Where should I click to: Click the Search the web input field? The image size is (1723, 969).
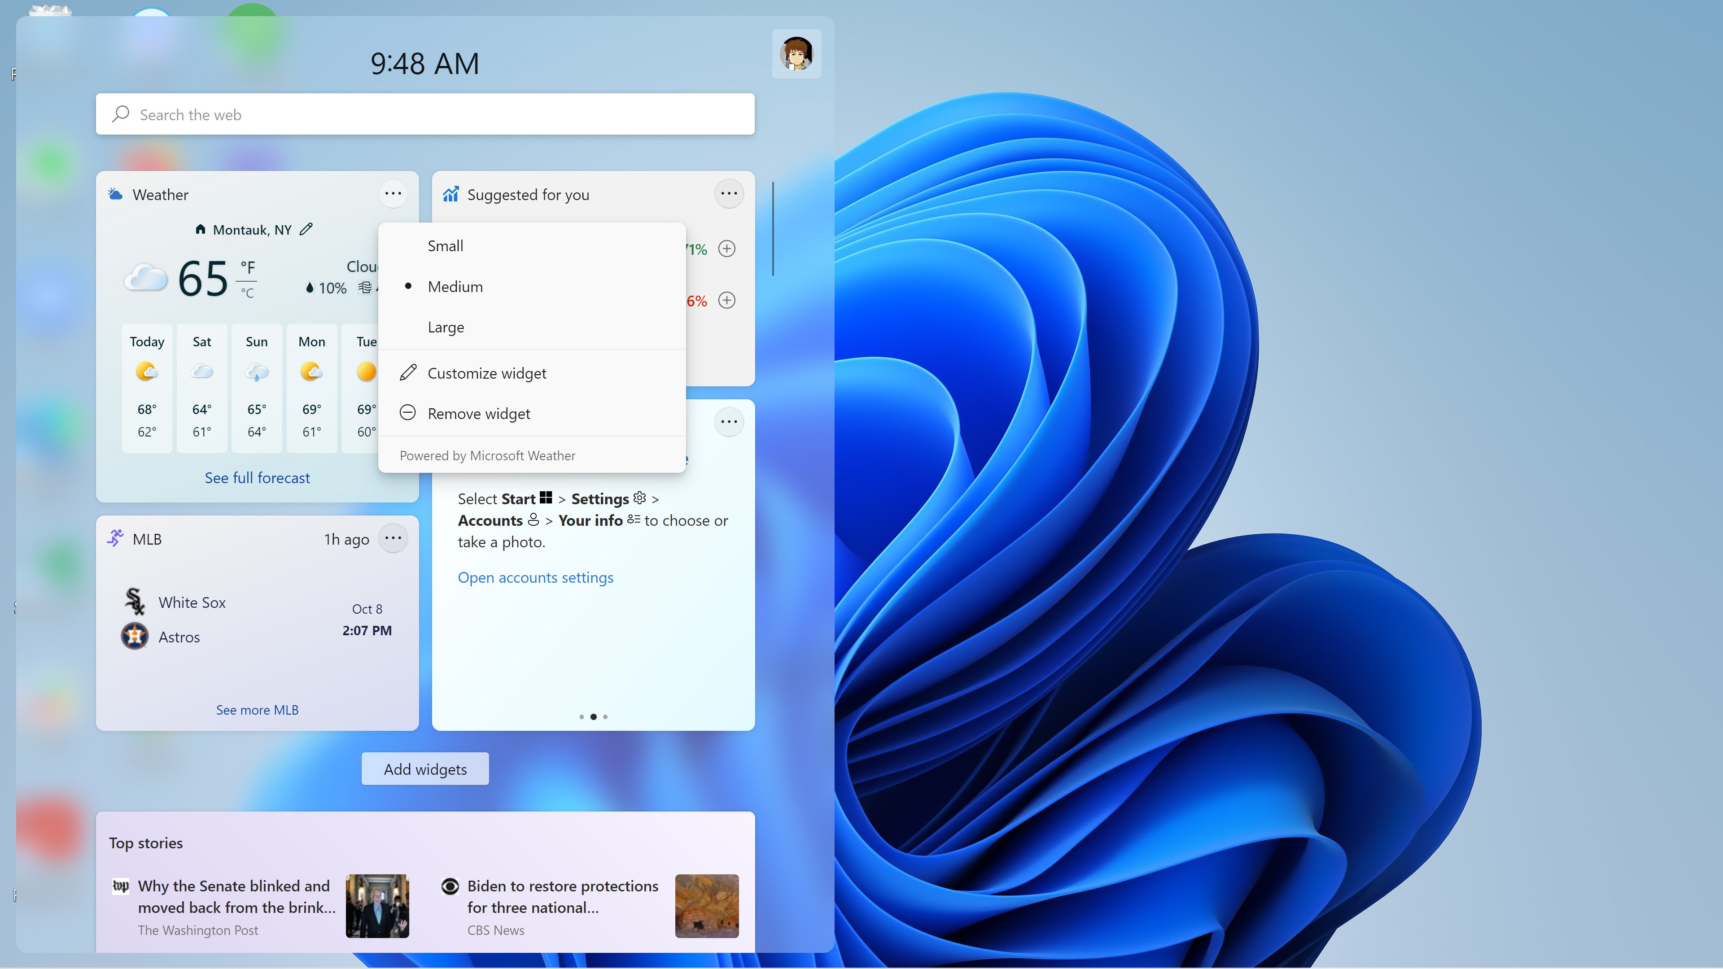pyautogui.click(x=425, y=113)
